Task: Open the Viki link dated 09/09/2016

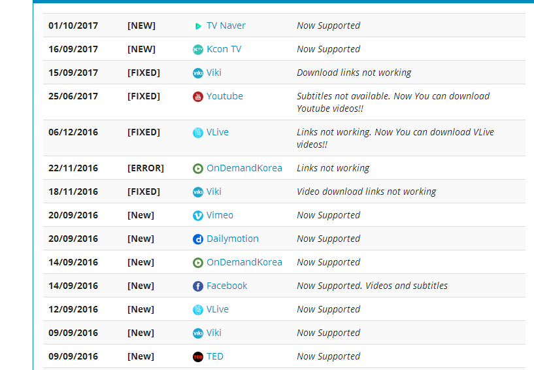Action: [214, 333]
